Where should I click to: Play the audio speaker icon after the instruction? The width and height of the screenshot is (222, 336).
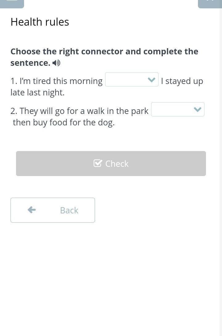click(56, 63)
